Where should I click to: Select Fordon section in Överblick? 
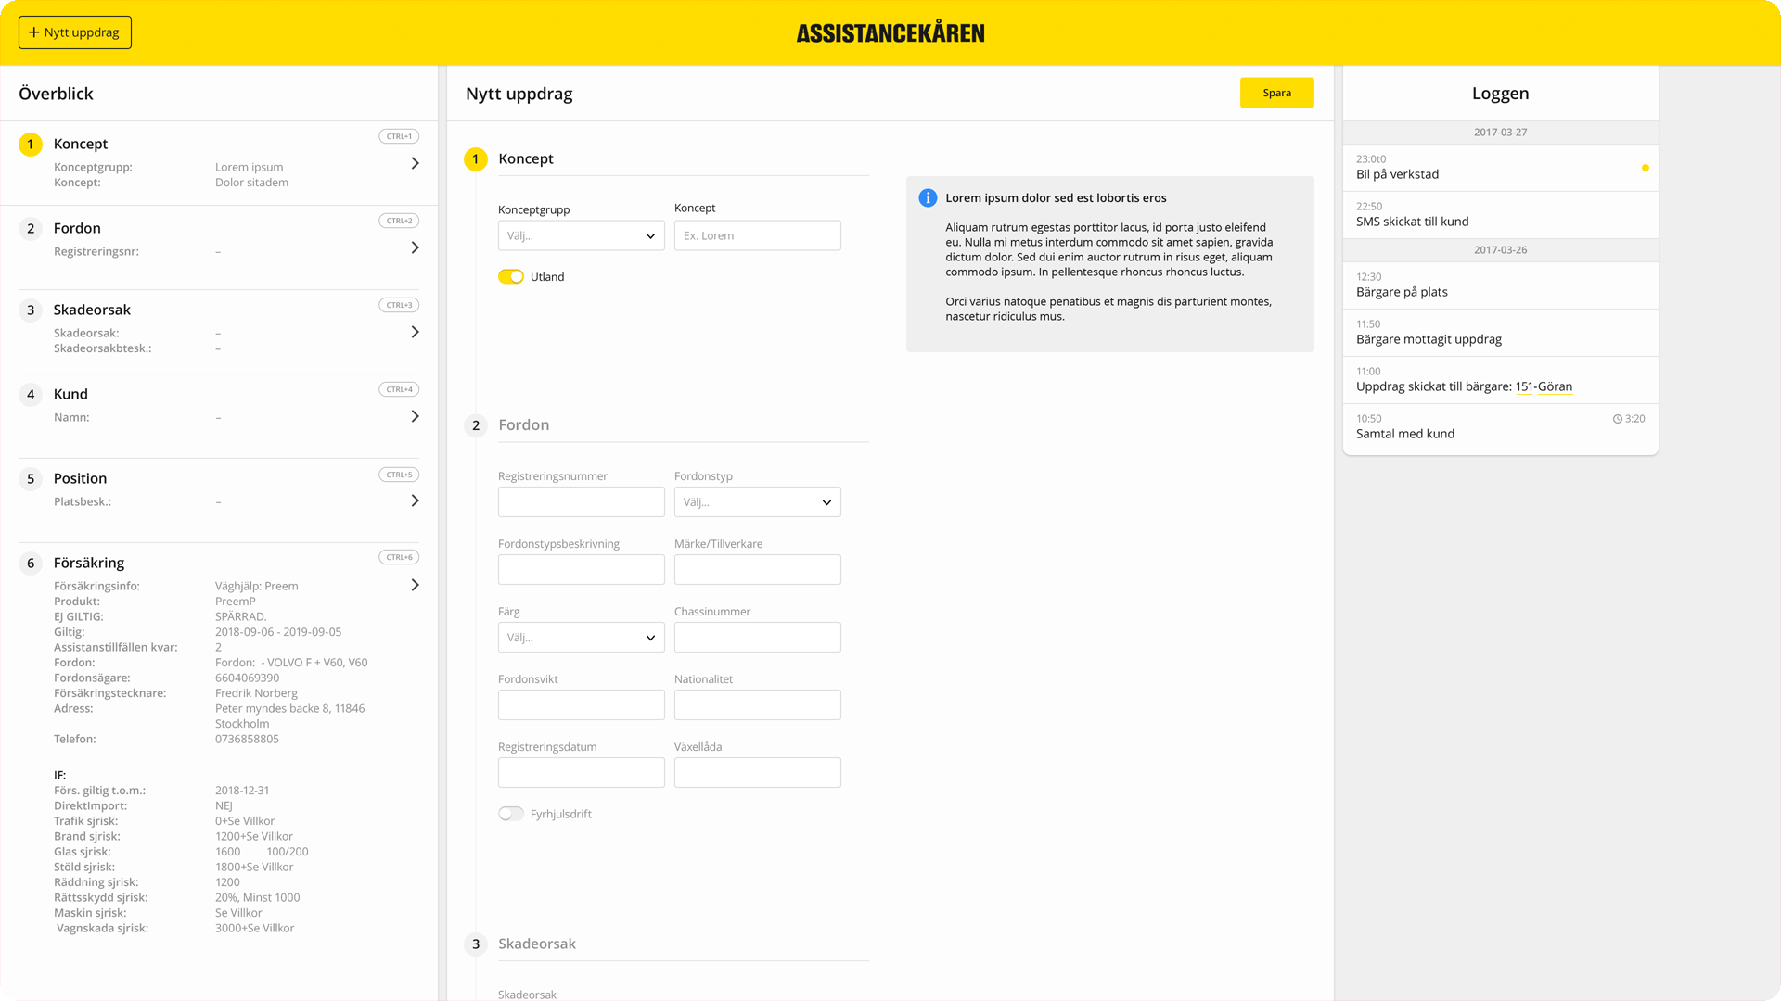[x=219, y=247]
